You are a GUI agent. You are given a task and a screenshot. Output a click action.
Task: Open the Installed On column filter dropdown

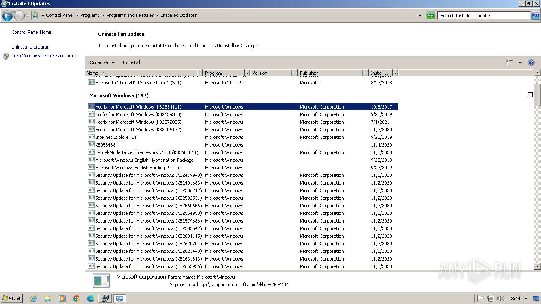coord(395,73)
